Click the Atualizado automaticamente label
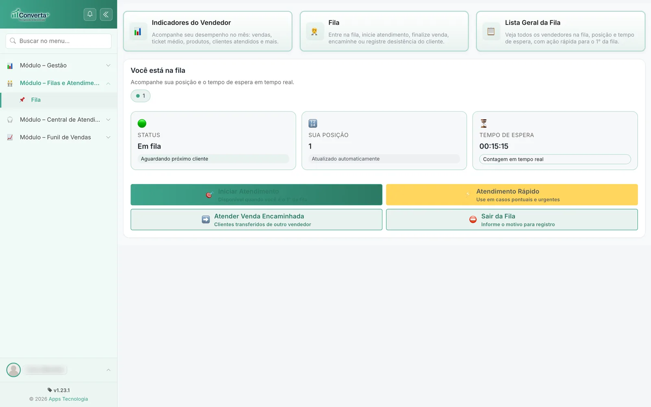Image resolution: width=651 pixels, height=407 pixels. tap(384, 159)
